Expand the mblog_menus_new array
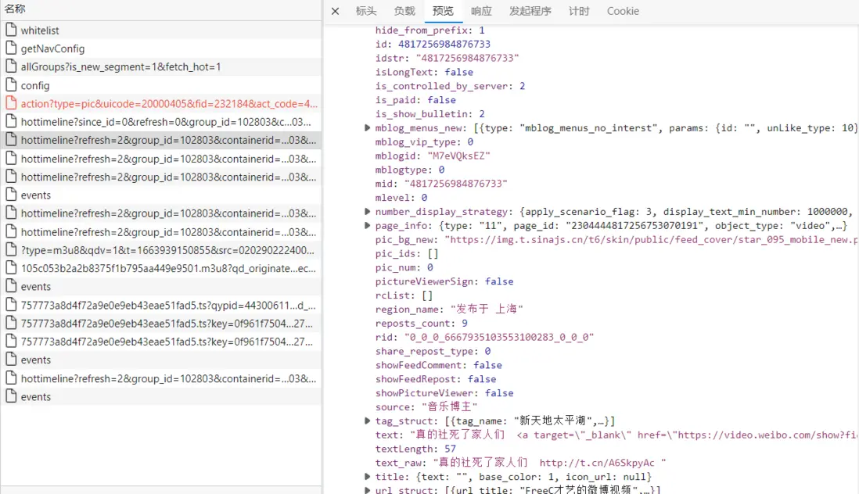This screenshot has height=494, width=859. pos(368,127)
